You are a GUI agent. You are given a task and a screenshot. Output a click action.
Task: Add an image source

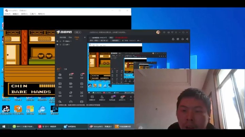(x=60, y=85)
